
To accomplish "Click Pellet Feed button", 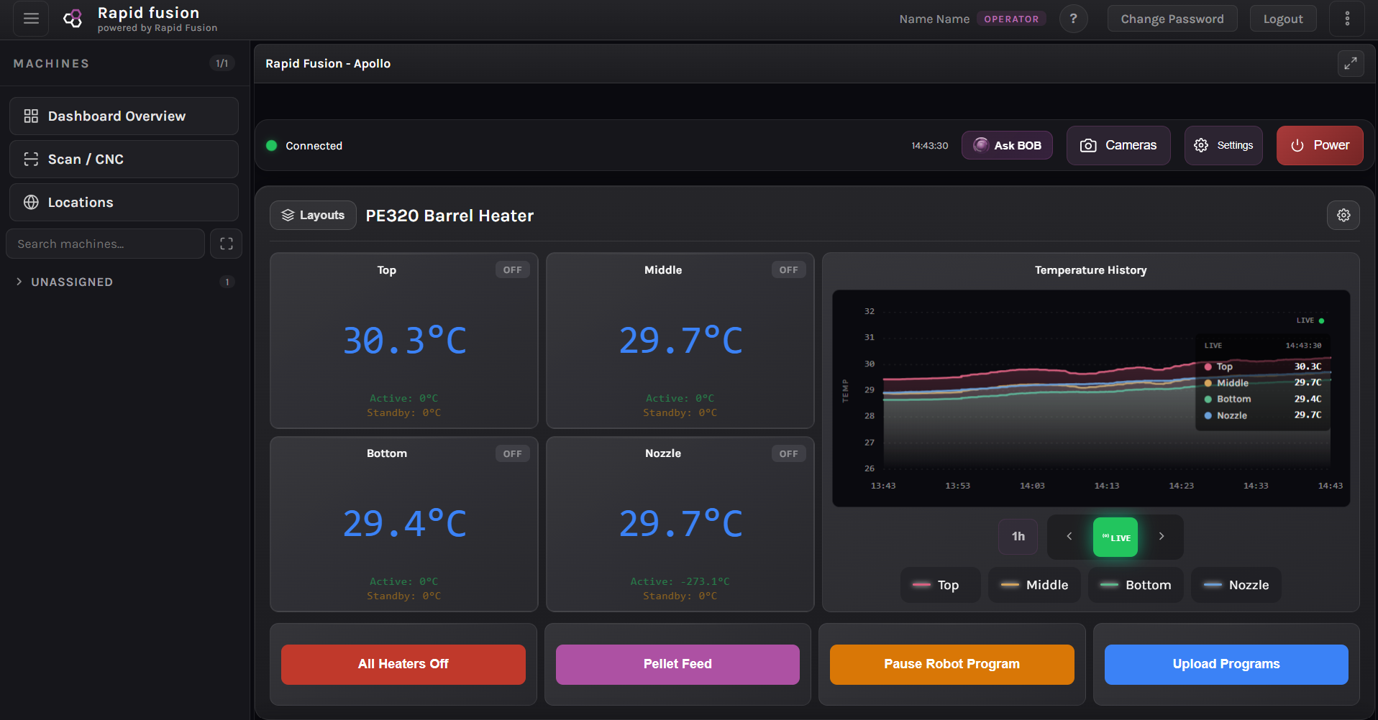I will pos(677,664).
